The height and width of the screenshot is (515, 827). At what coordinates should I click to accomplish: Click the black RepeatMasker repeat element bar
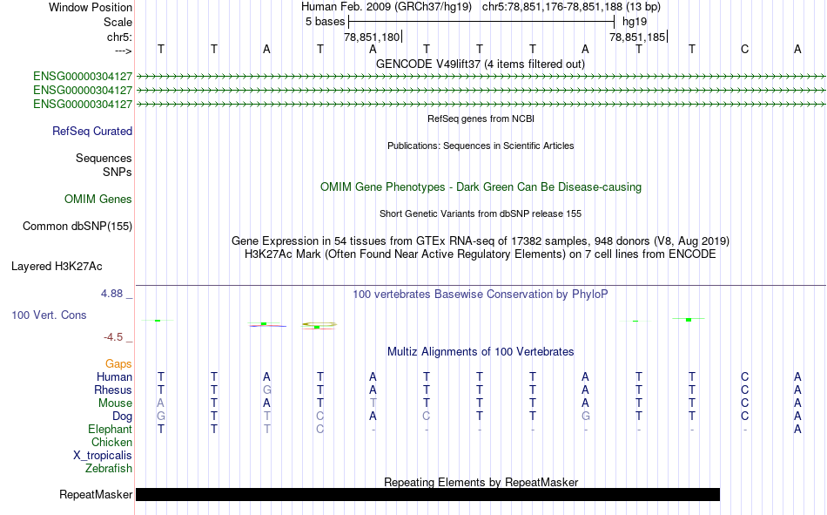coord(427,494)
